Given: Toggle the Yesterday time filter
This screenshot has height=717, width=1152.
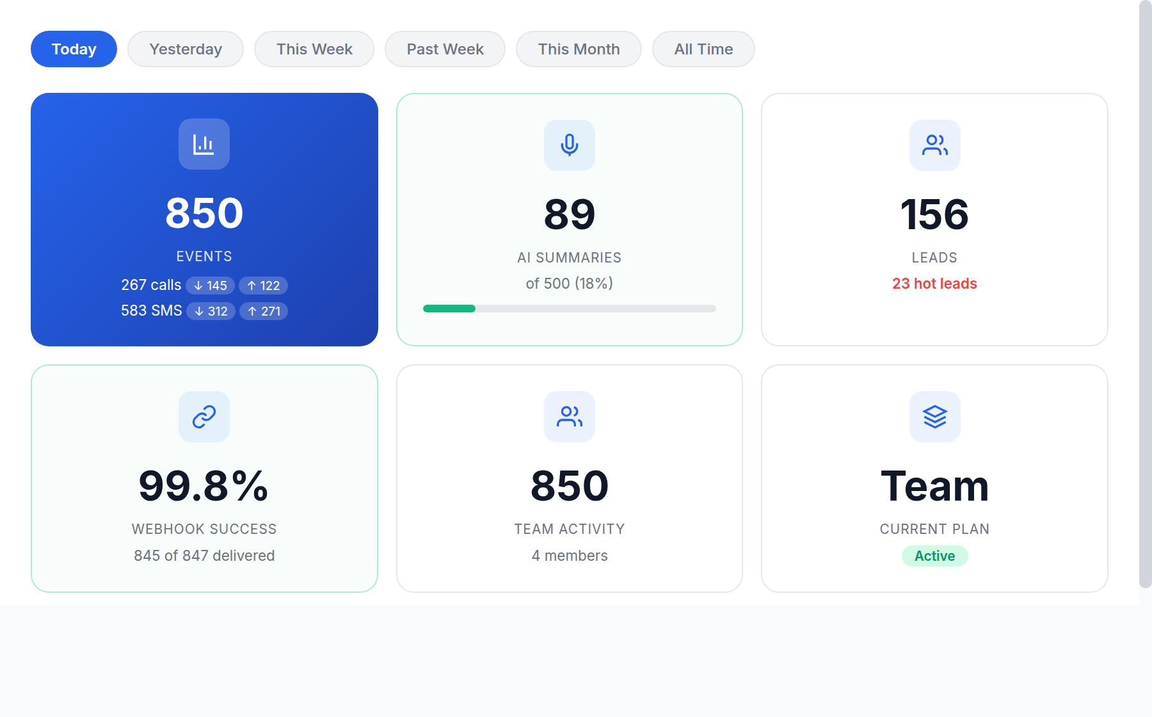Looking at the screenshot, I should (185, 49).
